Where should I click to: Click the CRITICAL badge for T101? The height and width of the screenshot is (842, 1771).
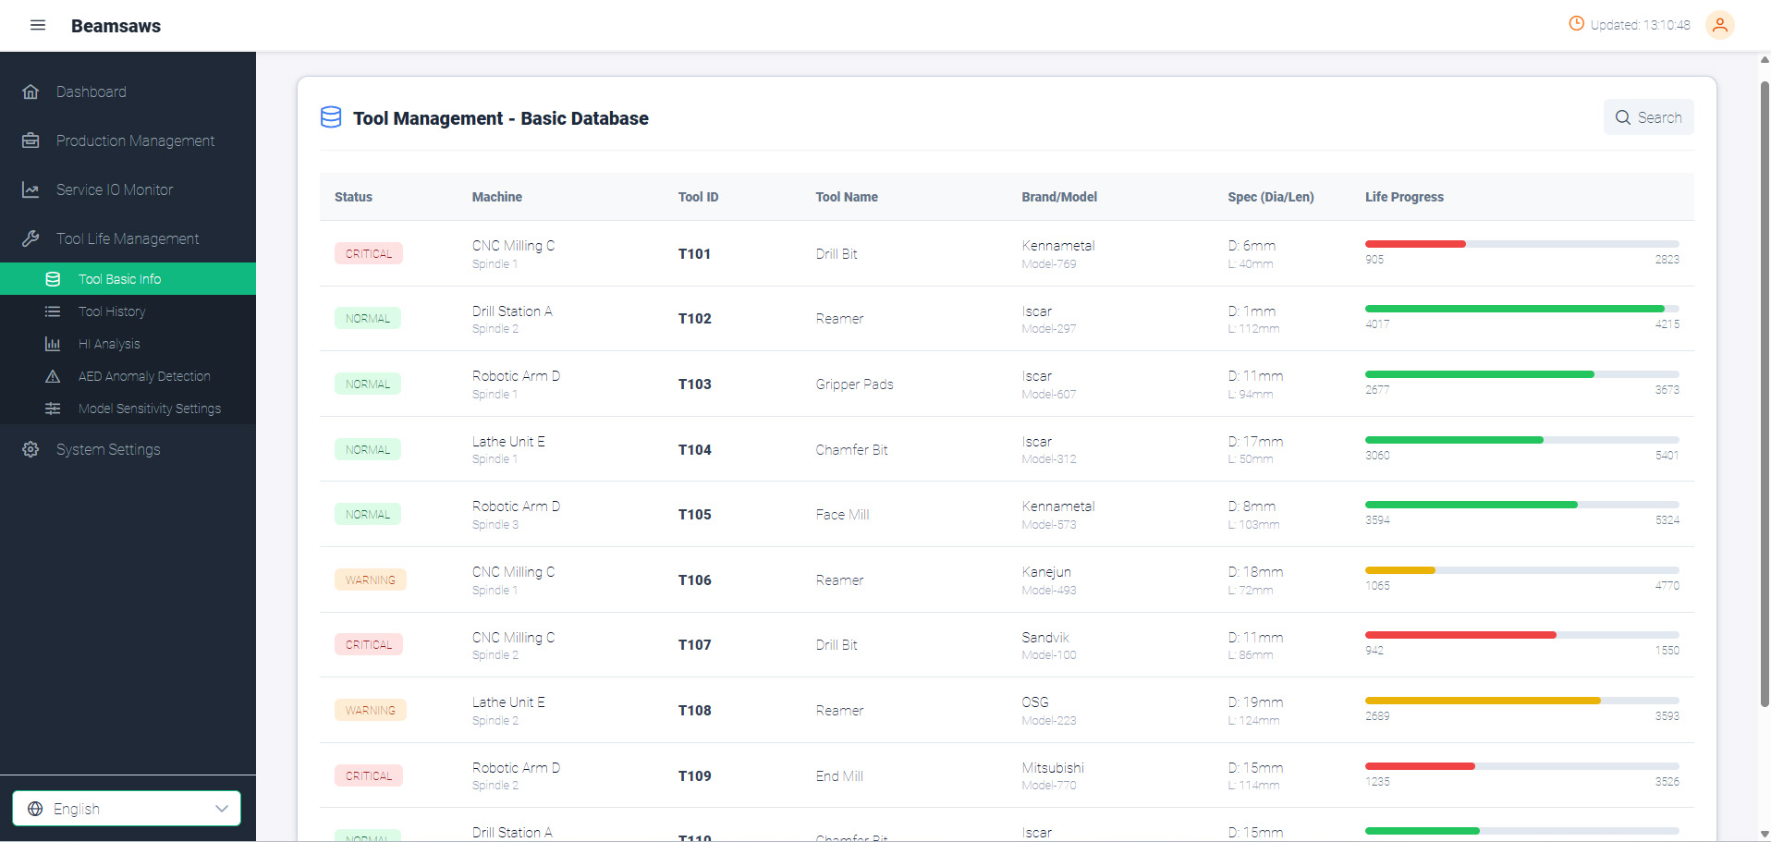pyautogui.click(x=369, y=253)
